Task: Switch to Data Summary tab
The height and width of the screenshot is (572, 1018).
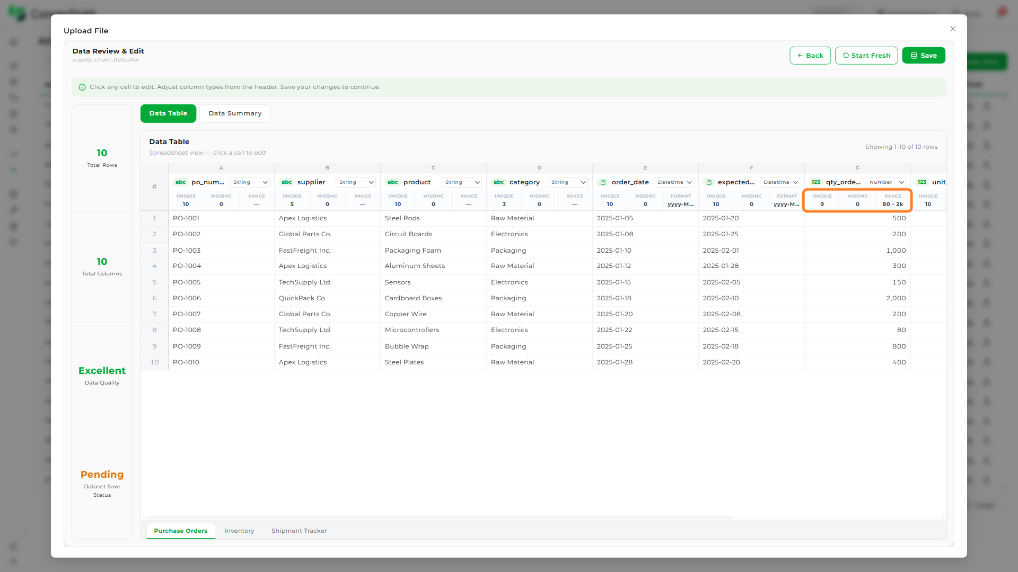Action: [235, 113]
